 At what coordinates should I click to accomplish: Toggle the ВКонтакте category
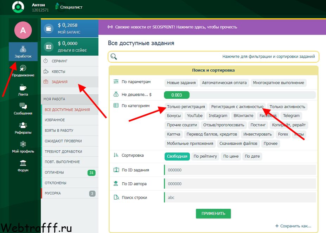[243, 116]
